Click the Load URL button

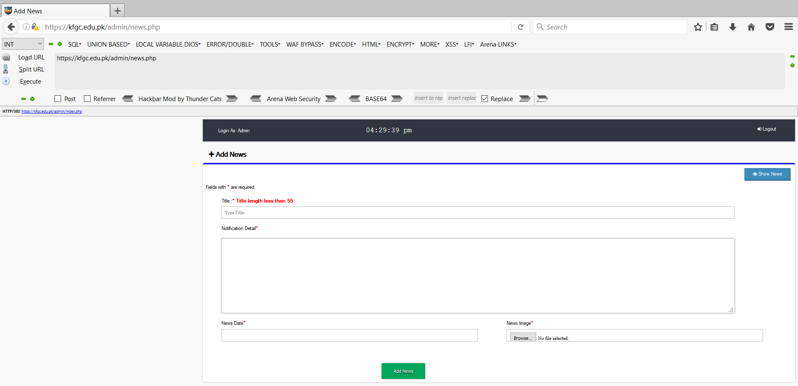pyautogui.click(x=31, y=57)
